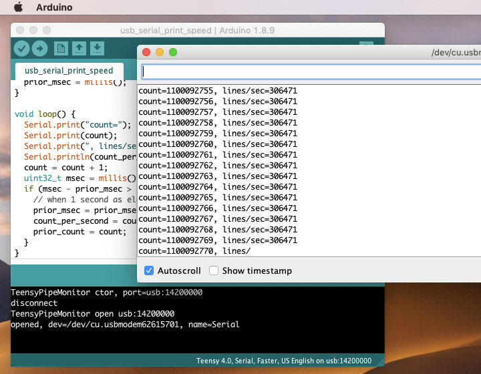Click the output line count=1100092755
Image resolution: width=481 pixels, height=374 pixels.
pos(218,91)
